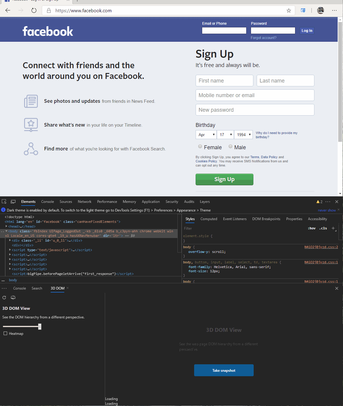Open the birthday month dropdown Apr
The image size is (343, 406).
[x=206, y=135]
